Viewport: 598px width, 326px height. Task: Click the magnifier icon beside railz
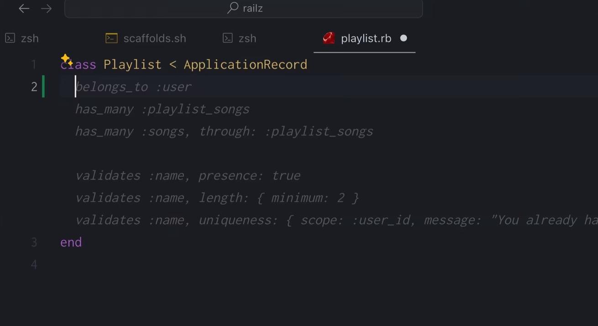(233, 8)
